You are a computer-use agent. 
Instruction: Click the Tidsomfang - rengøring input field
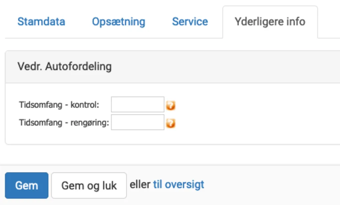[137, 121]
